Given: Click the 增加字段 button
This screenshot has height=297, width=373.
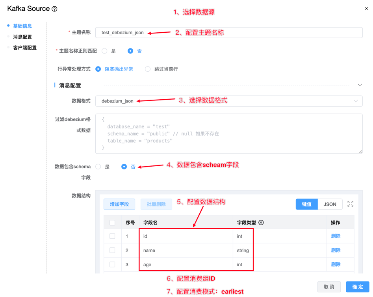Looking at the screenshot, I should click(x=119, y=204).
